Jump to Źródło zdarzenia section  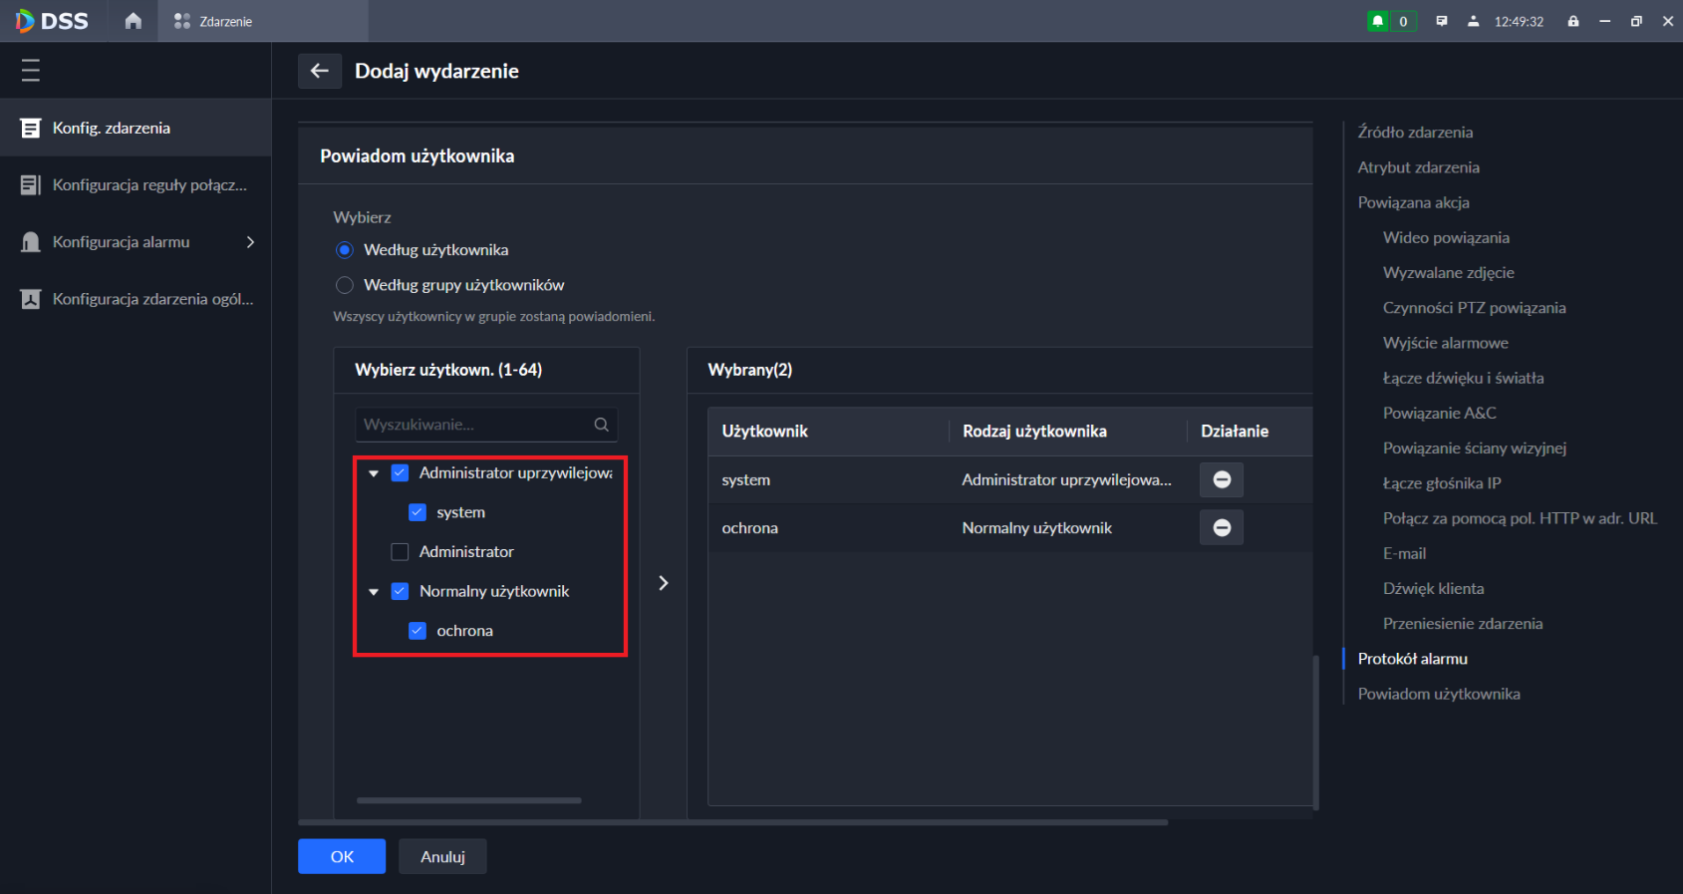pos(1415,133)
